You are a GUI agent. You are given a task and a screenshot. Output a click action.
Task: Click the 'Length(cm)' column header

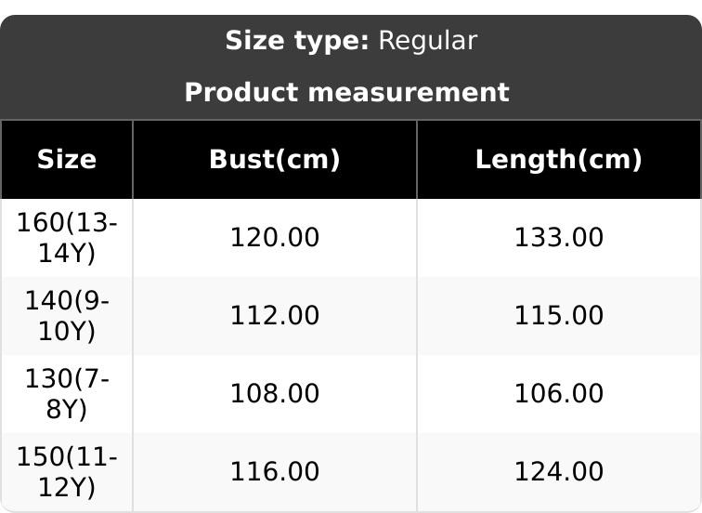[x=559, y=160]
